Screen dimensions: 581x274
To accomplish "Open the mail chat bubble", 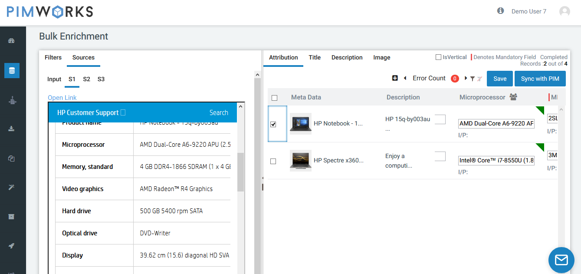I will 561,260.
